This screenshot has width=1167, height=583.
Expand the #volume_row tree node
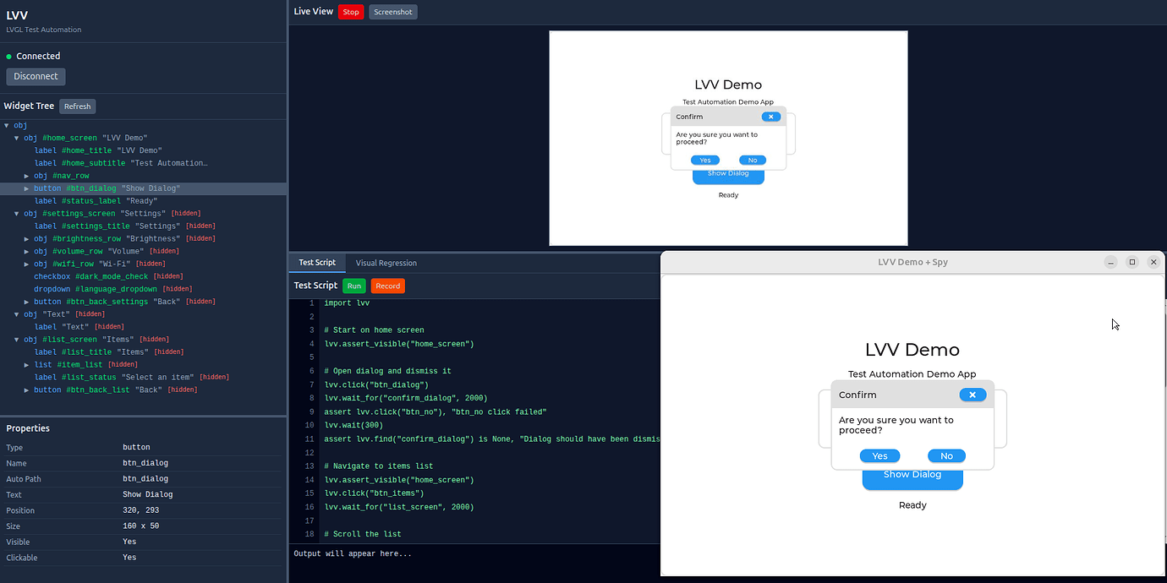click(27, 251)
